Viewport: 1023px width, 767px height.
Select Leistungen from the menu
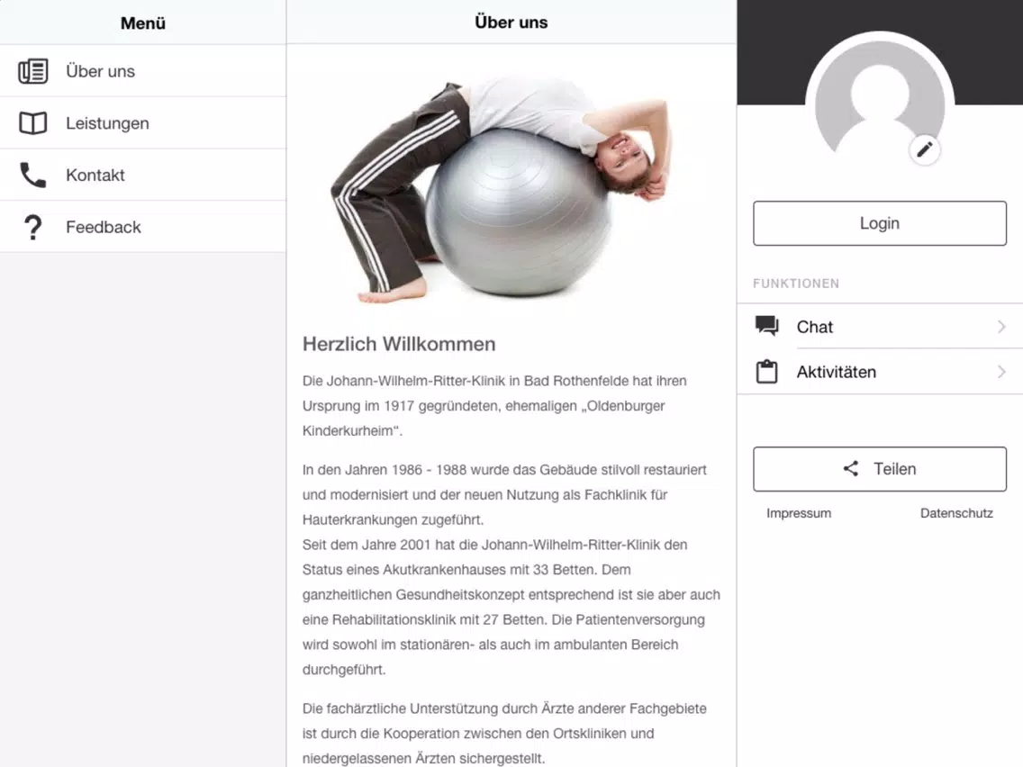[143, 123]
